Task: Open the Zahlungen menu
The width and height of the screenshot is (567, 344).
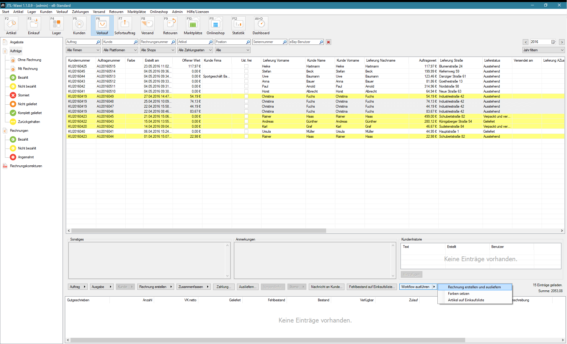Action: pyautogui.click(x=80, y=12)
